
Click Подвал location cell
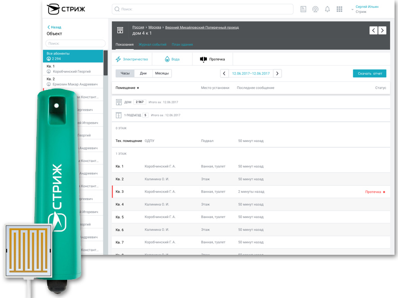pyautogui.click(x=207, y=141)
